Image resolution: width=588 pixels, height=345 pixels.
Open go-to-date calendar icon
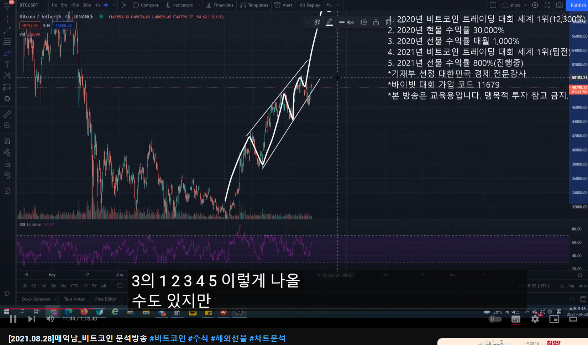(120, 286)
